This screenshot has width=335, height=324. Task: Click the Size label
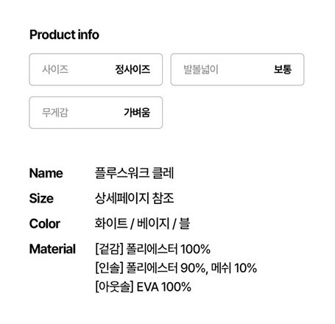click(41, 198)
